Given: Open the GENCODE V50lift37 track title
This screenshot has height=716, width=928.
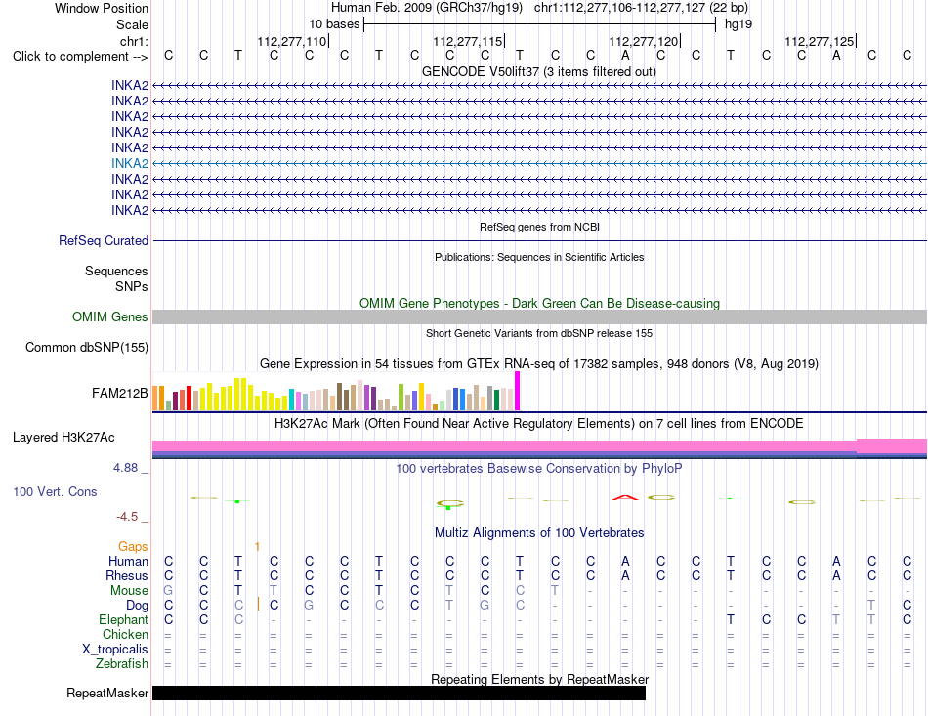Looking at the screenshot, I should [539, 71].
